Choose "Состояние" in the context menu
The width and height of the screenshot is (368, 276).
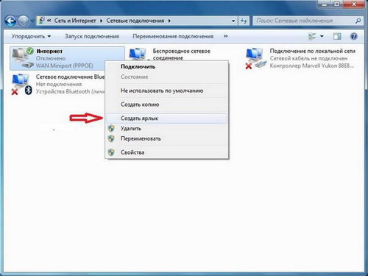pos(167,77)
